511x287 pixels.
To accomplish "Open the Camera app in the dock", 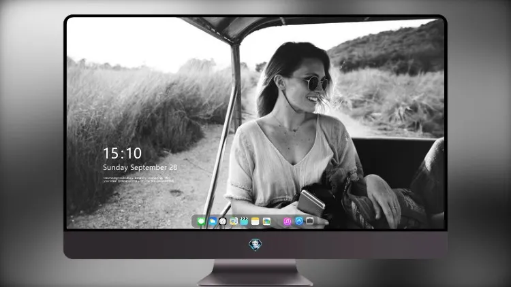I will 310,221.
